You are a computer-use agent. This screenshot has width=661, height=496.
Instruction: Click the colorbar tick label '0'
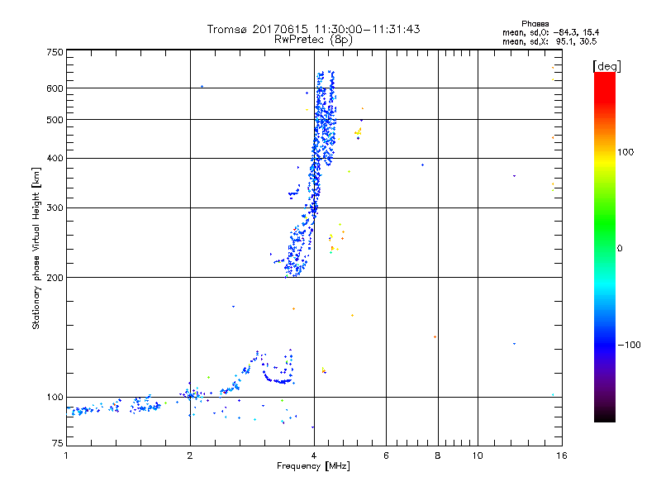pos(619,248)
